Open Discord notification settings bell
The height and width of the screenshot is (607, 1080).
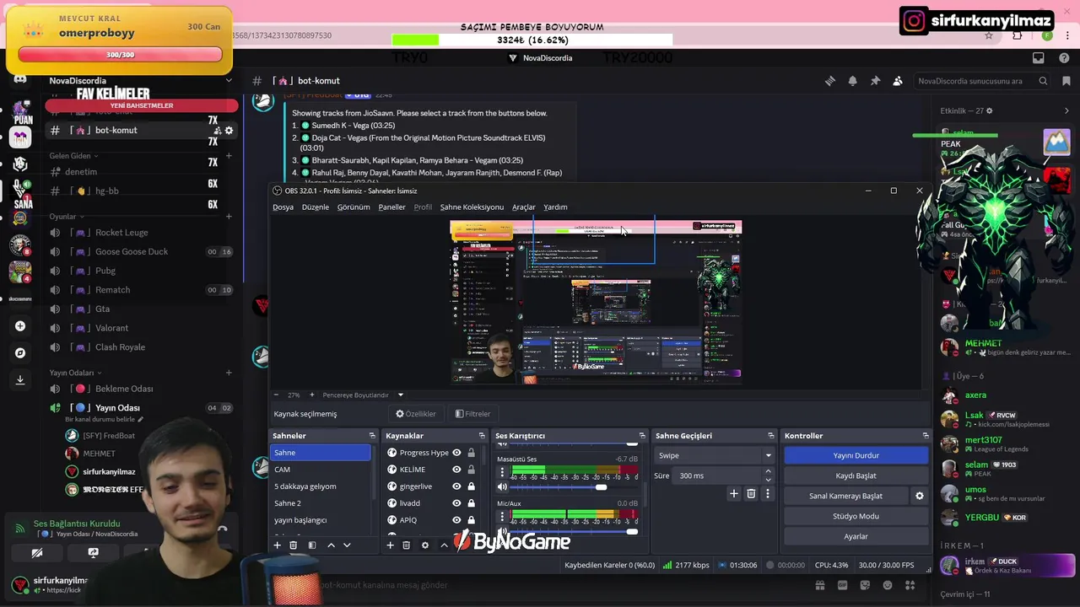pos(852,81)
